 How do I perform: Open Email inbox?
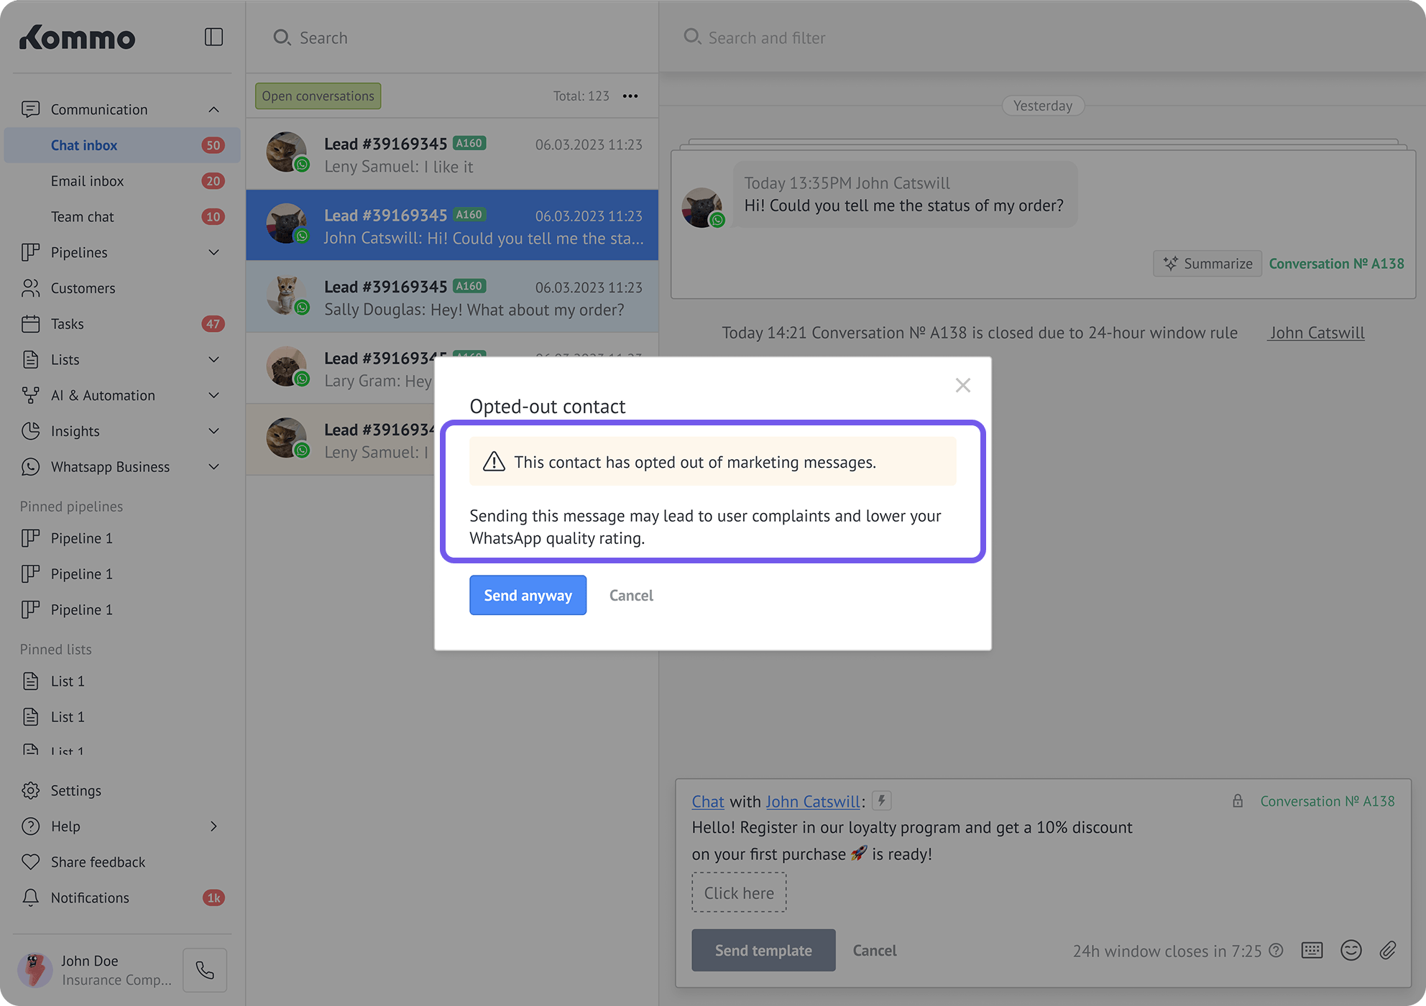122,181
